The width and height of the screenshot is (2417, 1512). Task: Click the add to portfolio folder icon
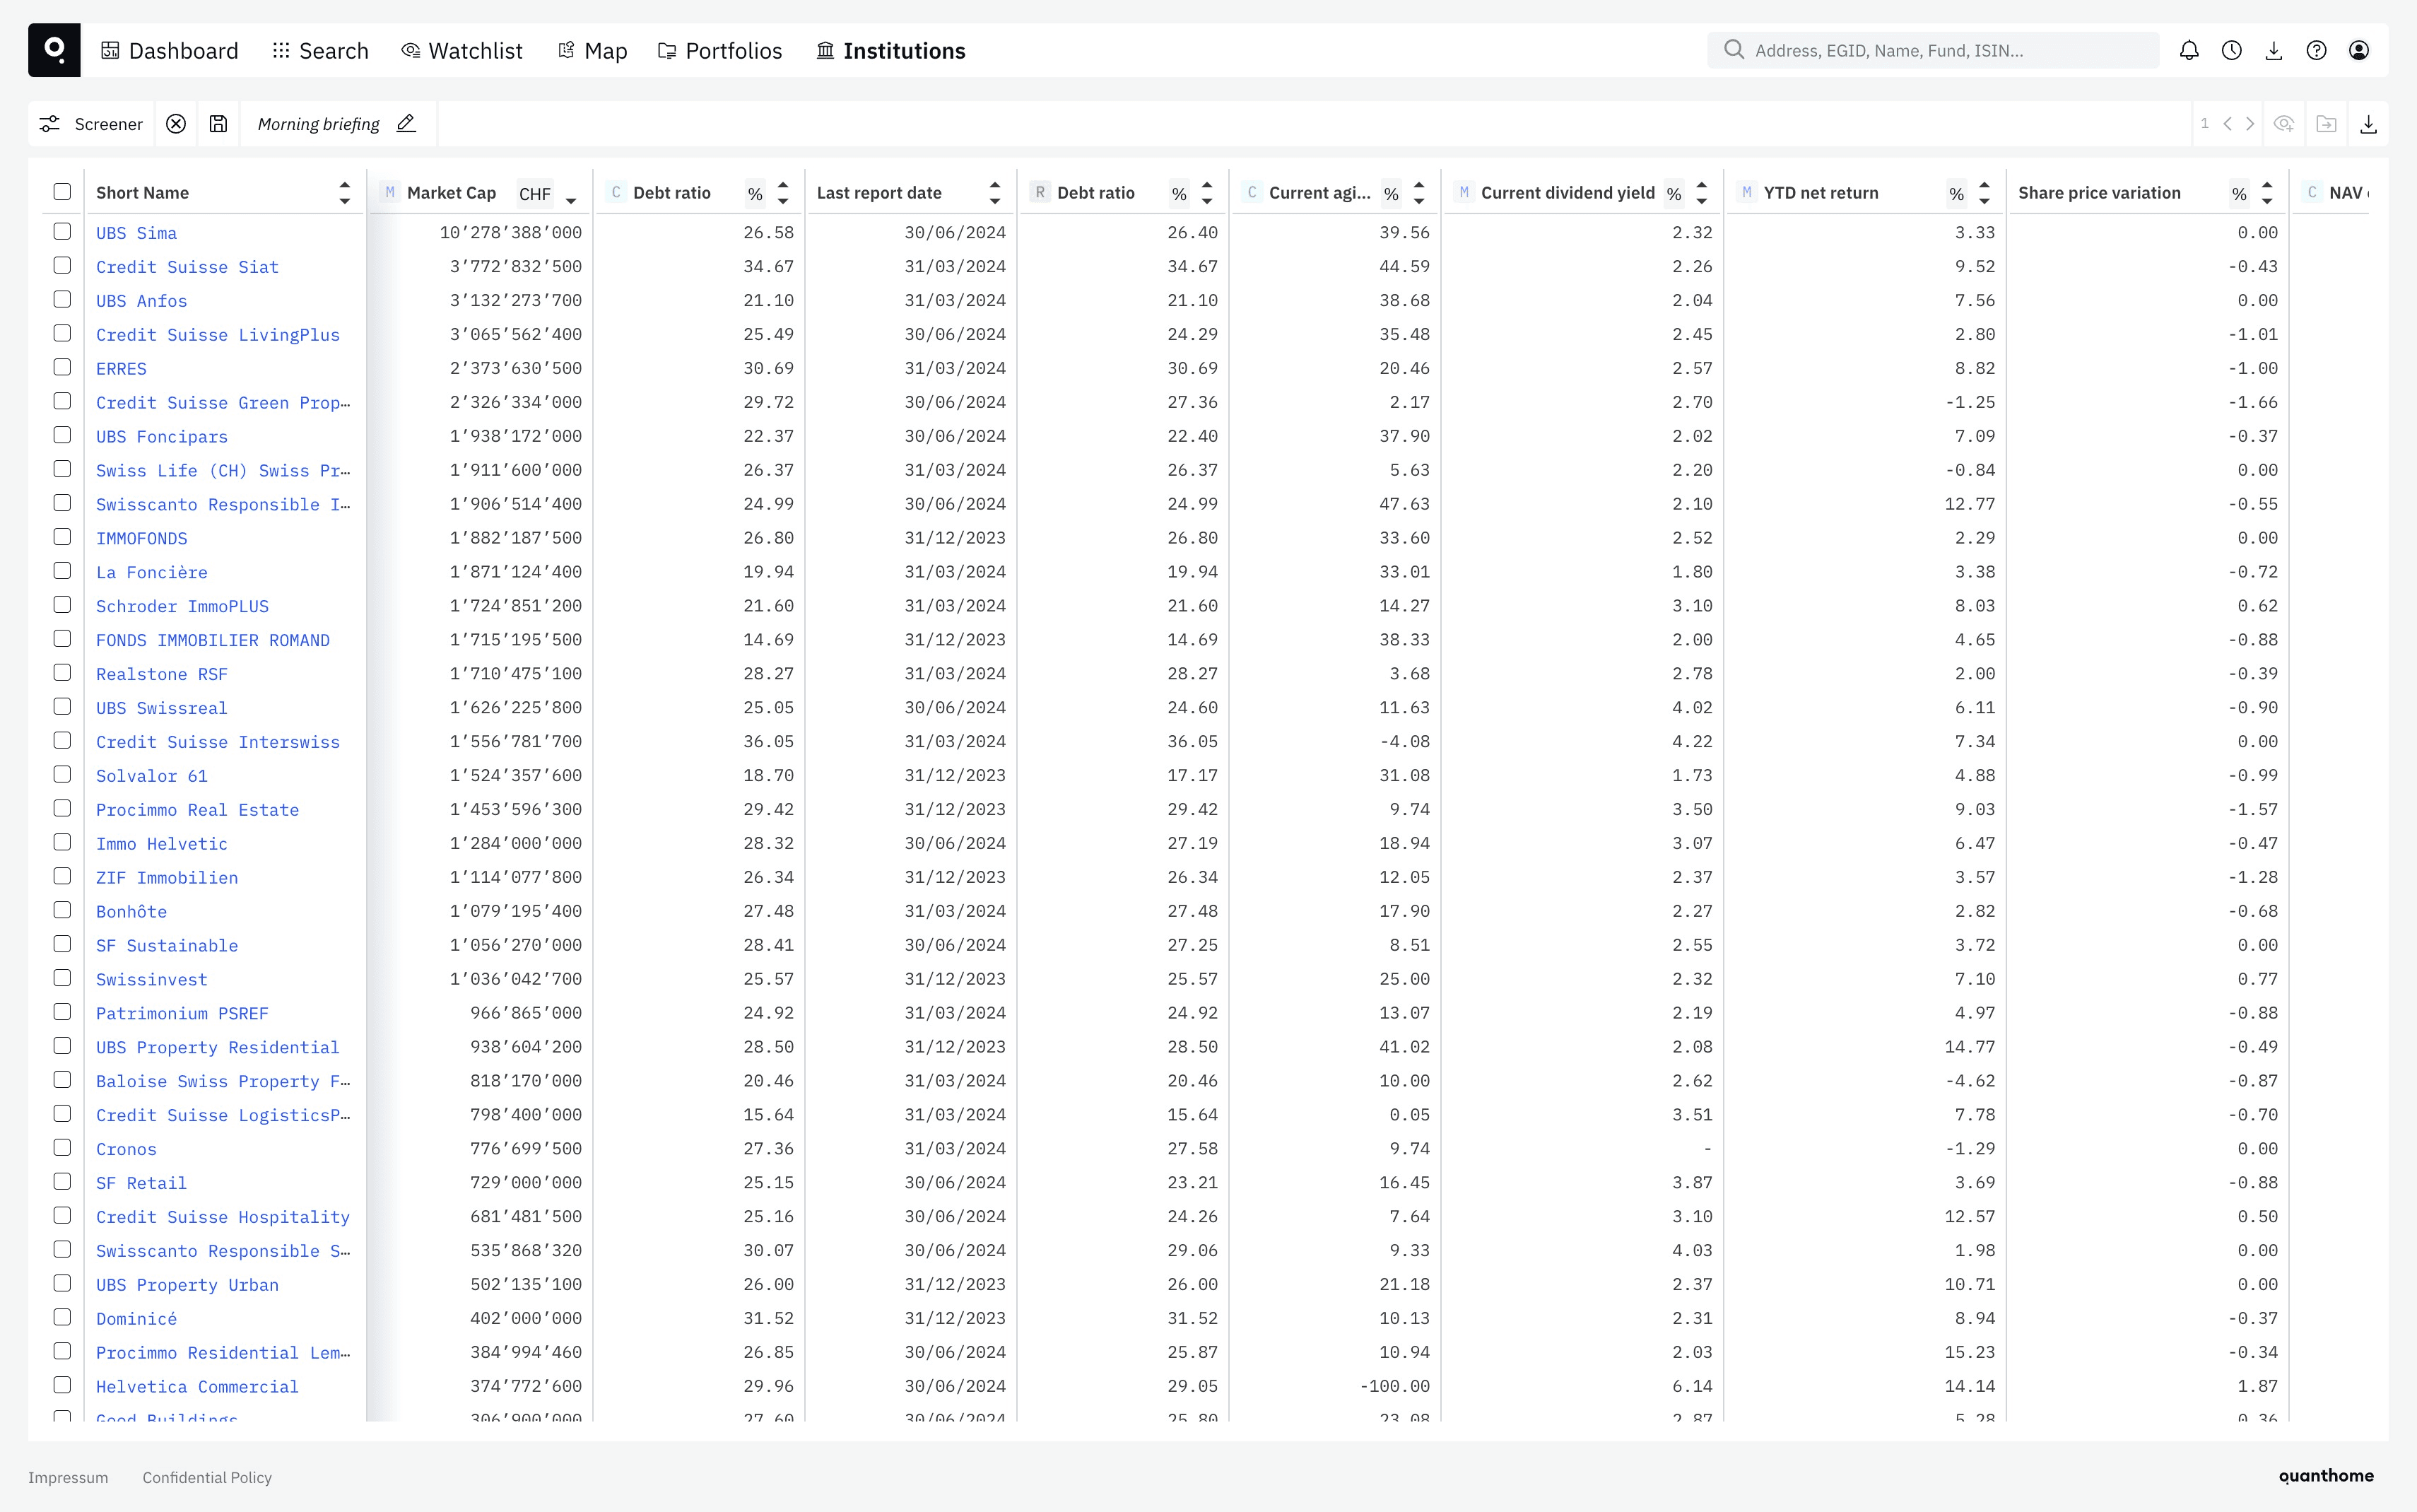coord(2326,124)
